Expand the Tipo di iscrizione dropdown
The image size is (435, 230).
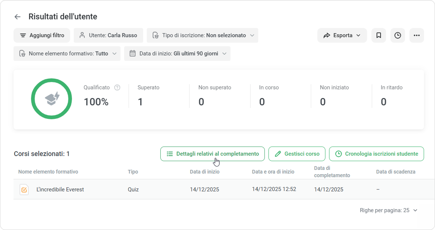202,35
